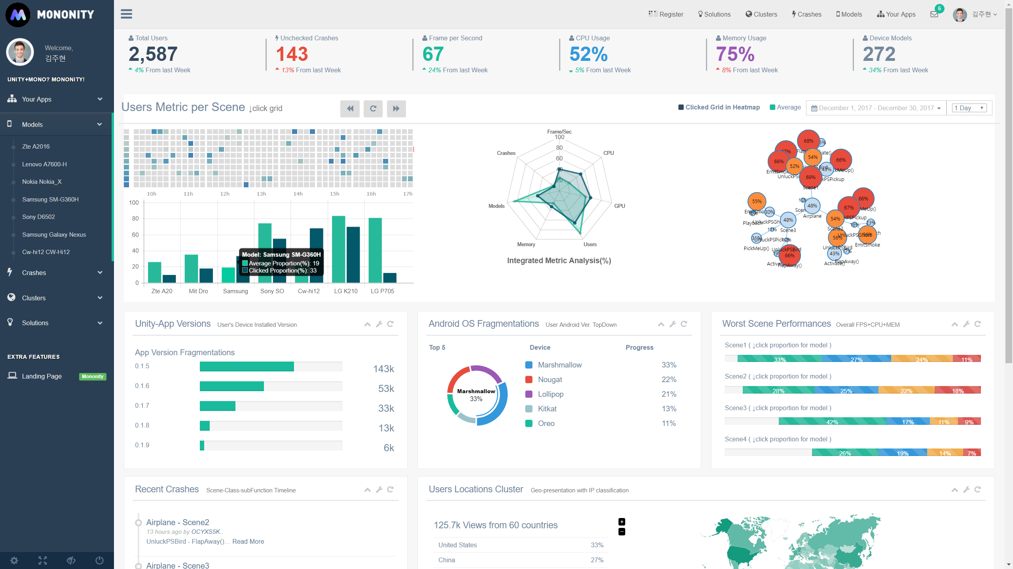1013x569 pixels.
Task: Open the Airplane - Scene2 crash title
Action: coord(178,522)
